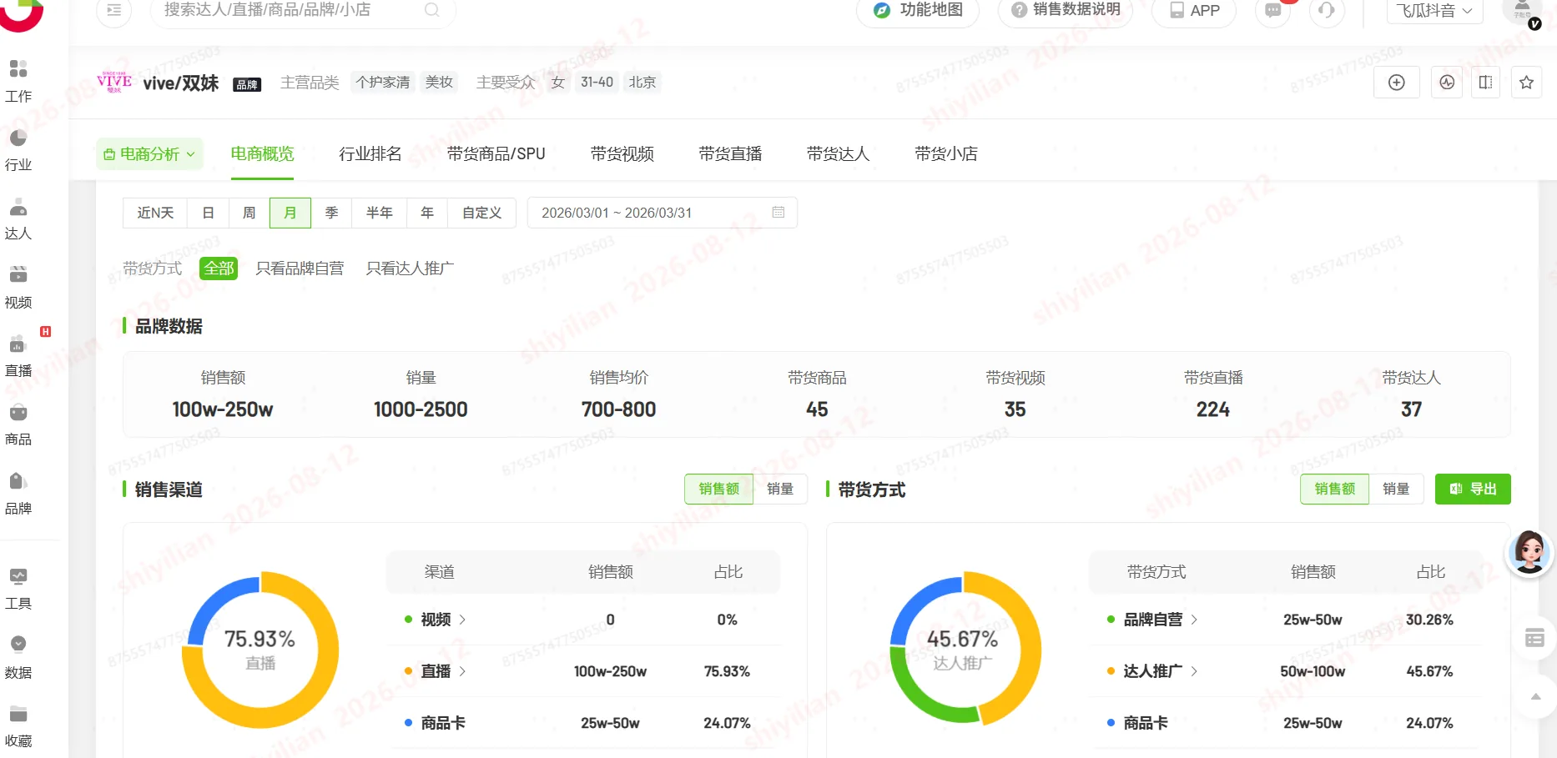The height and width of the screenshot is (758, 1557).
Task: Open the customer service headset icon
Action: (1327, 11)
